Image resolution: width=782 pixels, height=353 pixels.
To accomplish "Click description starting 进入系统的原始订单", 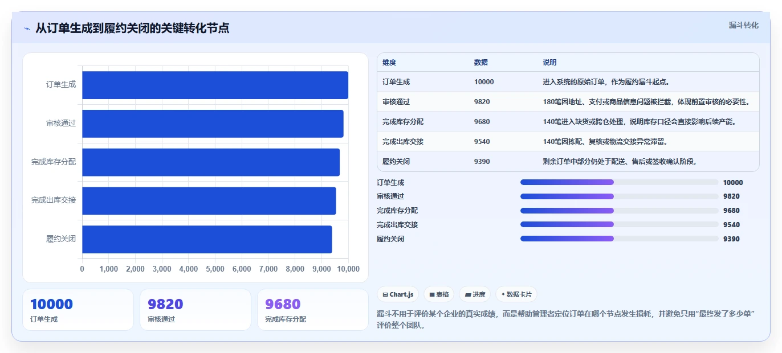I will [x=606, y=82].
